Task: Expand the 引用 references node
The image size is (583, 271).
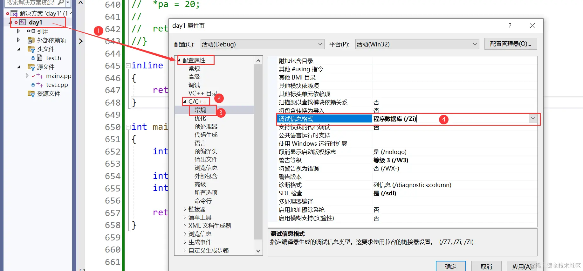Action: tap(18, 31)
